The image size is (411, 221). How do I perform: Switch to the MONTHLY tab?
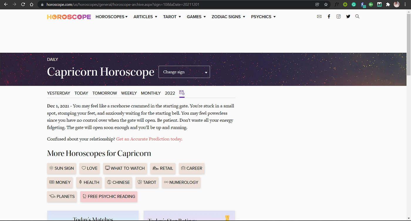[151, 93]
